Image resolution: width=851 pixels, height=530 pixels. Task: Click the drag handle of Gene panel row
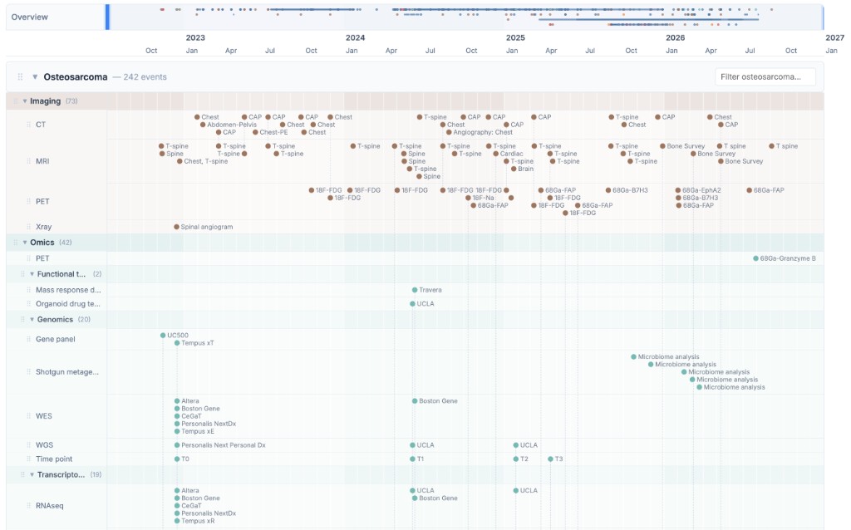click(x=29, y=339)
